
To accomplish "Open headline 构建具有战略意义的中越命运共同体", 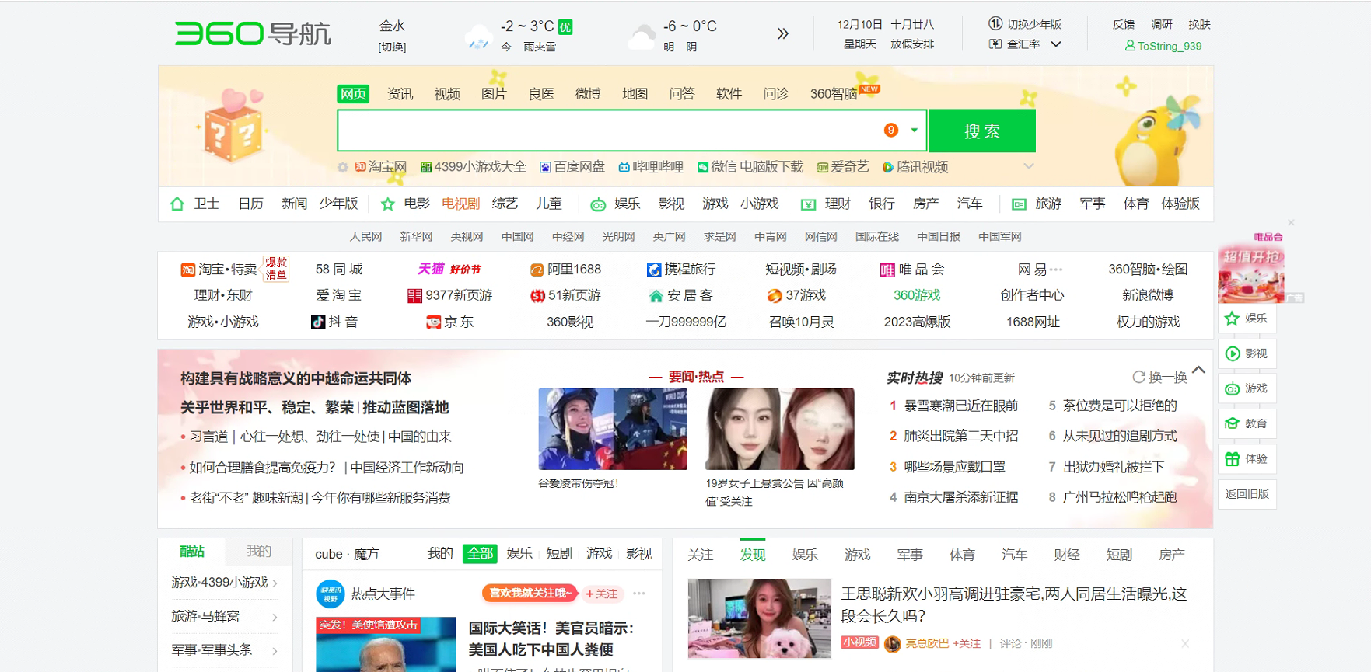I will [296, 378].
